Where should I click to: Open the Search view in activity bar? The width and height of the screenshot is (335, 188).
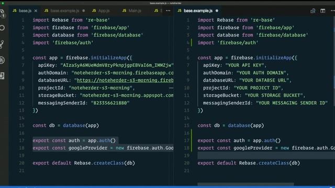2,28
